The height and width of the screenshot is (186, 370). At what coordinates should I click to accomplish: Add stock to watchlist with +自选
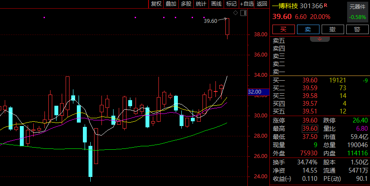[247, 4]
